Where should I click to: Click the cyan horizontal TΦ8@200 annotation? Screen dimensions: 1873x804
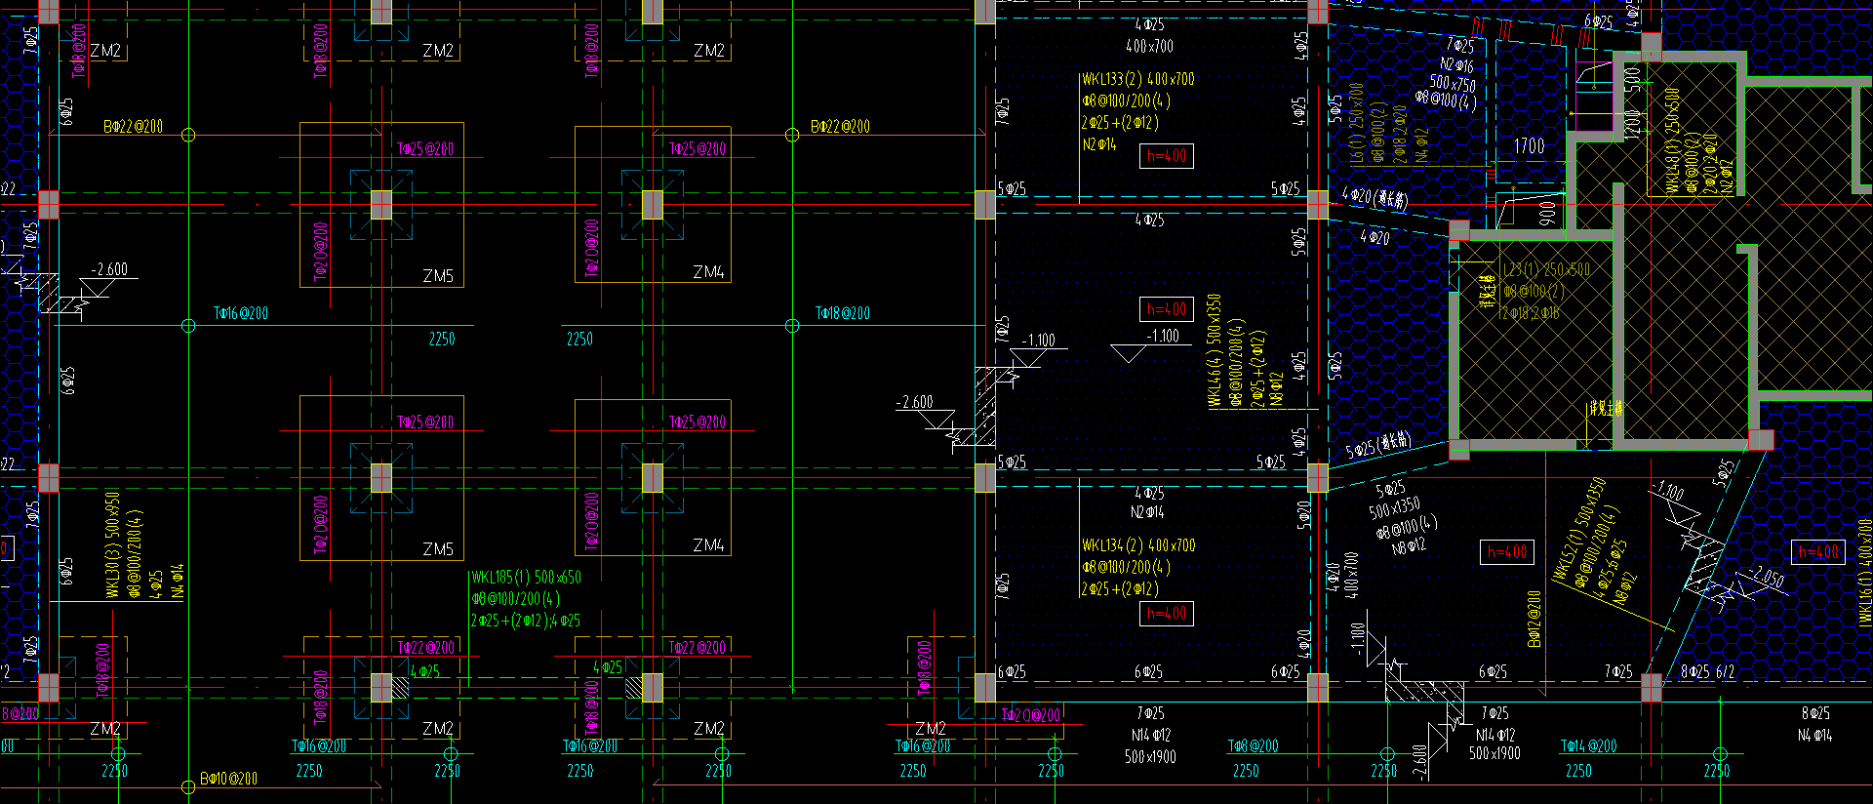[1254, 746]
